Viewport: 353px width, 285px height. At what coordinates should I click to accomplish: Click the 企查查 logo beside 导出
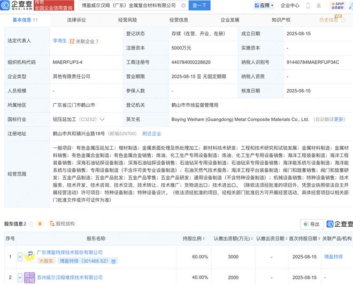(x=340, y=224)
